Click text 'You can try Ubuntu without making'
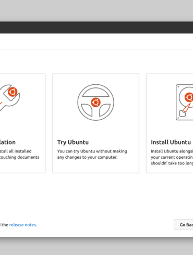The height and width of the screenshot is (255, 193). pos(92,151)
